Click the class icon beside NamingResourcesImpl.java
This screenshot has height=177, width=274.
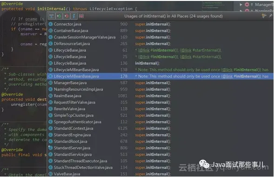pyautogui.click(x=51, y=89)
